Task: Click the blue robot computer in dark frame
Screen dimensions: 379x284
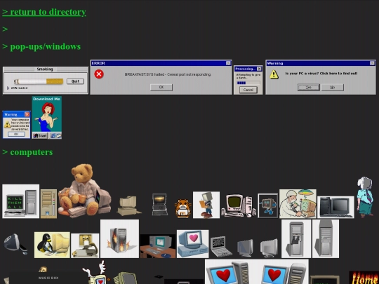Action: (x=268, y=205)
